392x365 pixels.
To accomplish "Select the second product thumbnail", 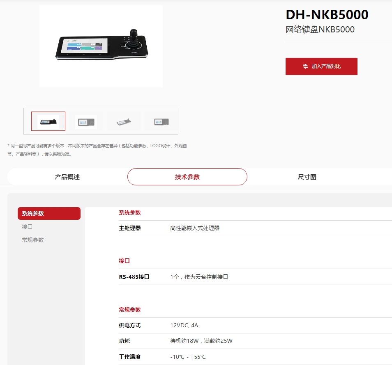I will (86, 121).
